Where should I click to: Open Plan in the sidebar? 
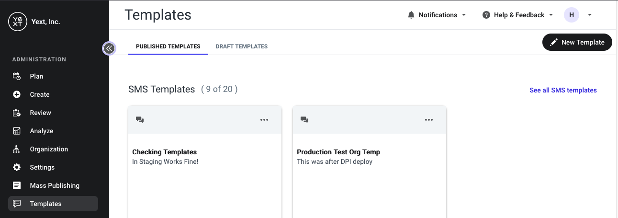pyautogui.click(x=53, y=76)
